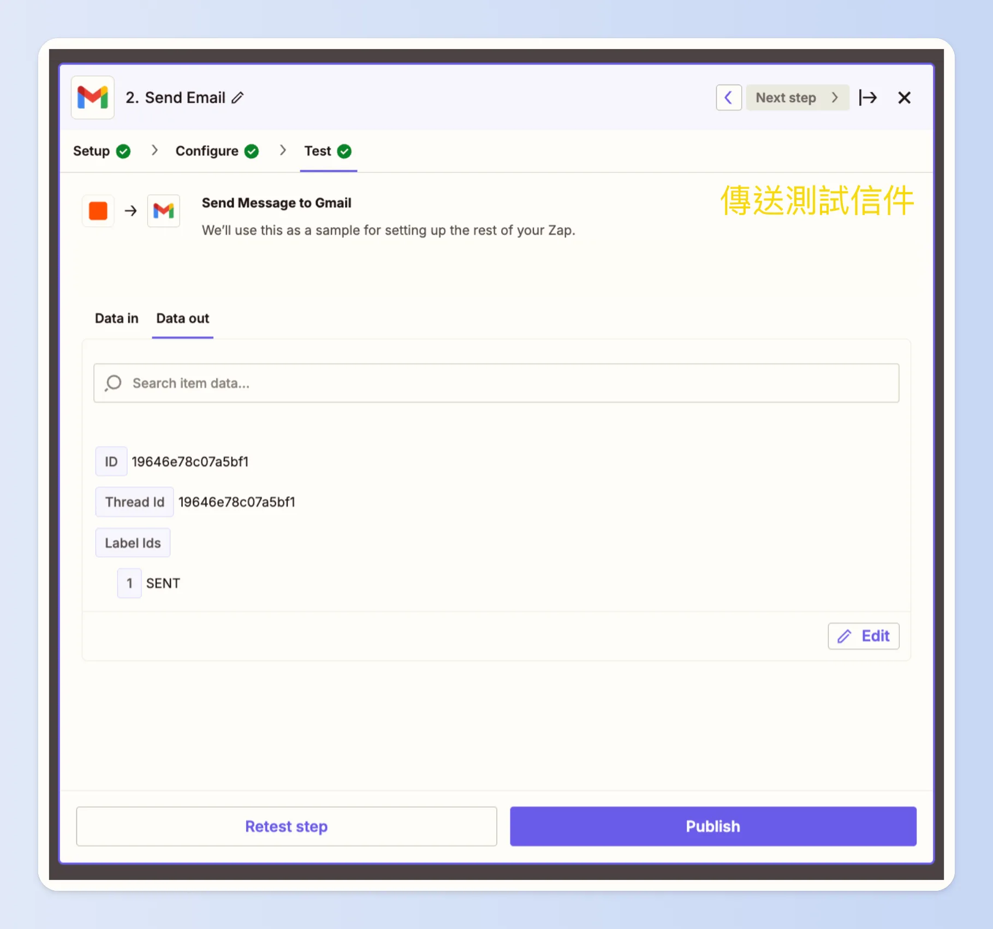Click chevron between Setup and Configure
The image size is (993, 929).
(x=154, y=150)
